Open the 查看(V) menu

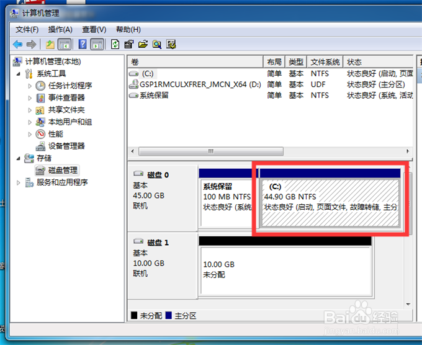pyautogui.click(x=94, y=29)
